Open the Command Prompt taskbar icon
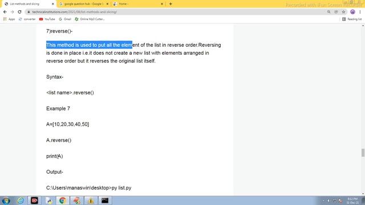 [x=105, y=200]
